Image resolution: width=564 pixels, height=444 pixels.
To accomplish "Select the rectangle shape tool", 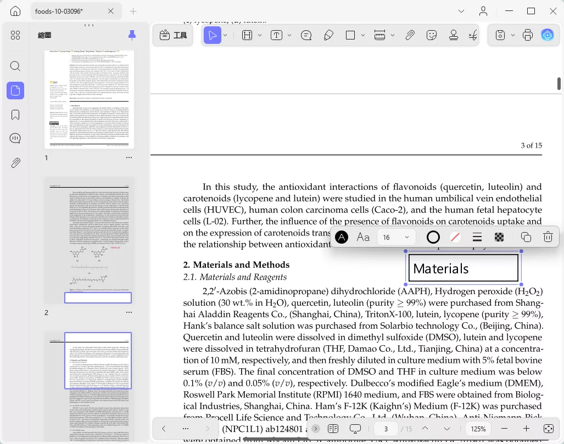I will pos(350,35).
